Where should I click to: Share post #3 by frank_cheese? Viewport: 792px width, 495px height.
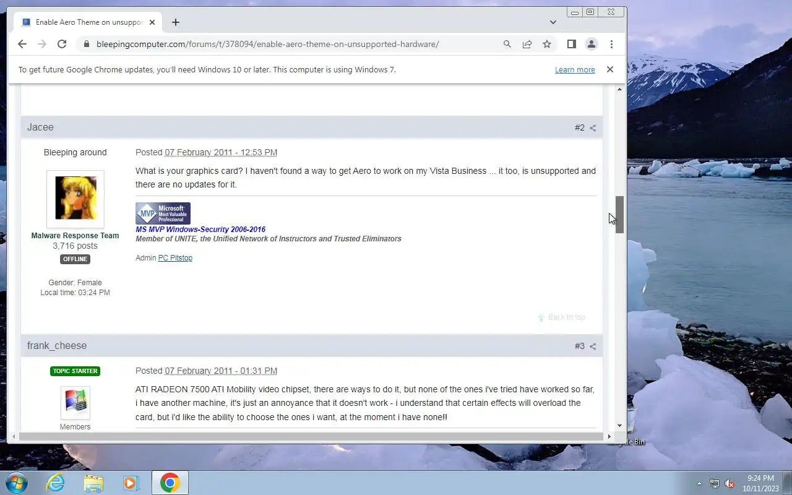point(593,346)
